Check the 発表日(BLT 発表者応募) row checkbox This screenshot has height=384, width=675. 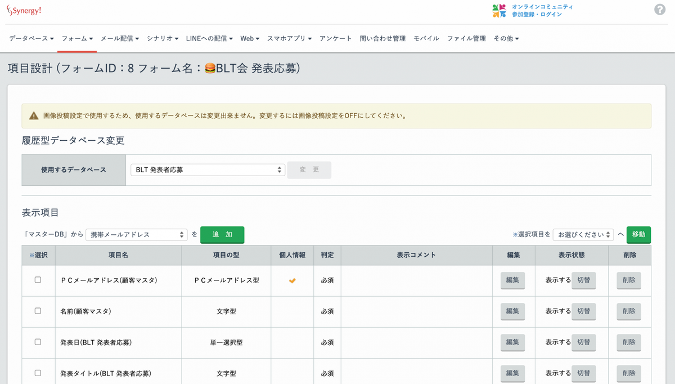(38, 342)
